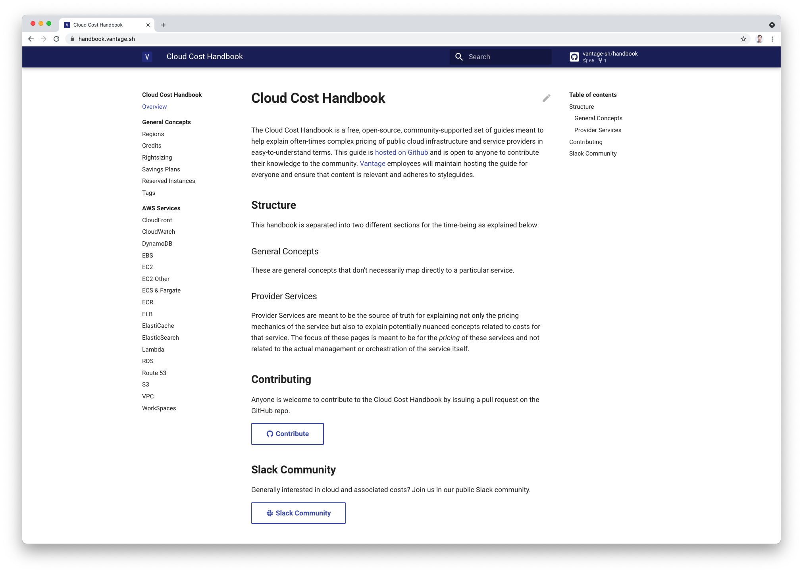This screenshot has height=573, width=803.
Task: Open a new browser tab
Action: pos(163,25)
